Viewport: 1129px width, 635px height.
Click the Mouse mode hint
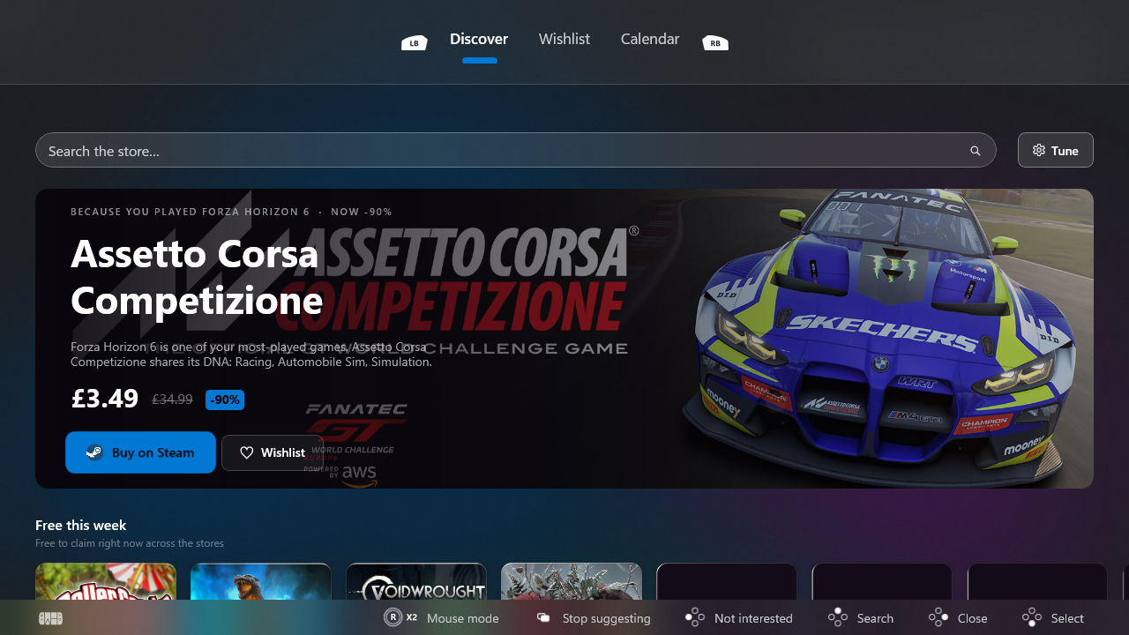pyautogui.click(x=463, y=618)
